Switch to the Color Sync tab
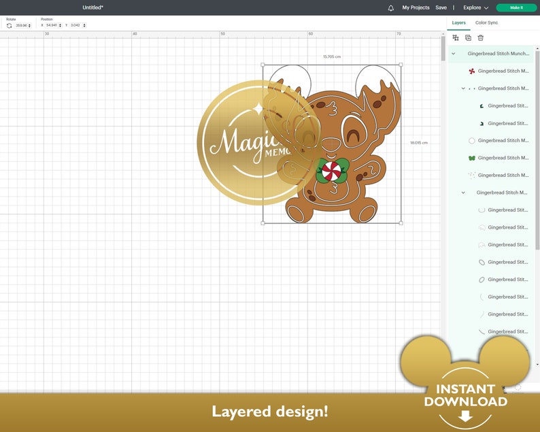Image resolution: width=540 pixels, height=432 pixels. point(486,22)
